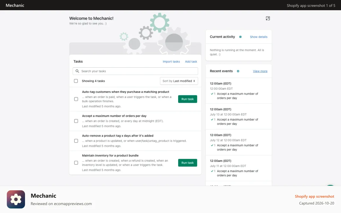Toggle the select-all checkbox beside Showing 4 tasks
341x213 pixels.
pos(76,81)
